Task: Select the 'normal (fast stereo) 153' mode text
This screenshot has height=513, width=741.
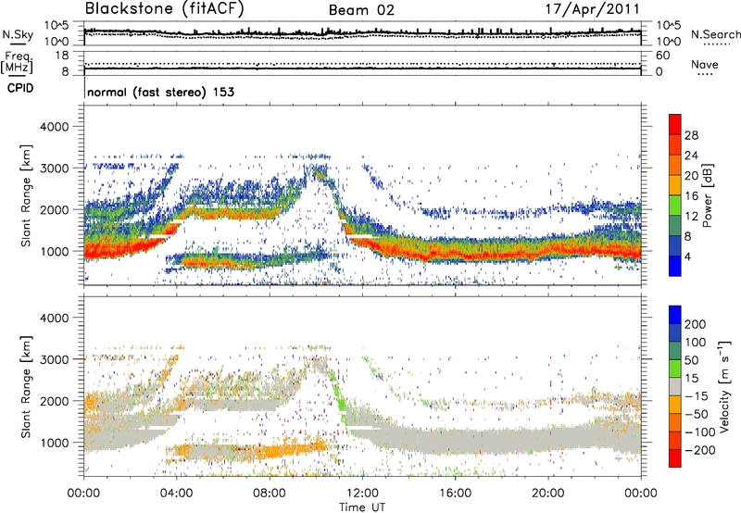Action: [160, 92]
